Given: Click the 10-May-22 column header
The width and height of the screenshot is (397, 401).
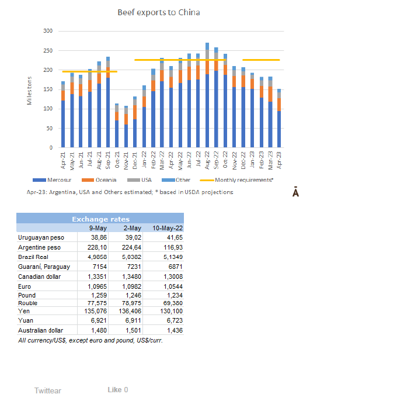Looking at the screenshot, I should (167, 227).
